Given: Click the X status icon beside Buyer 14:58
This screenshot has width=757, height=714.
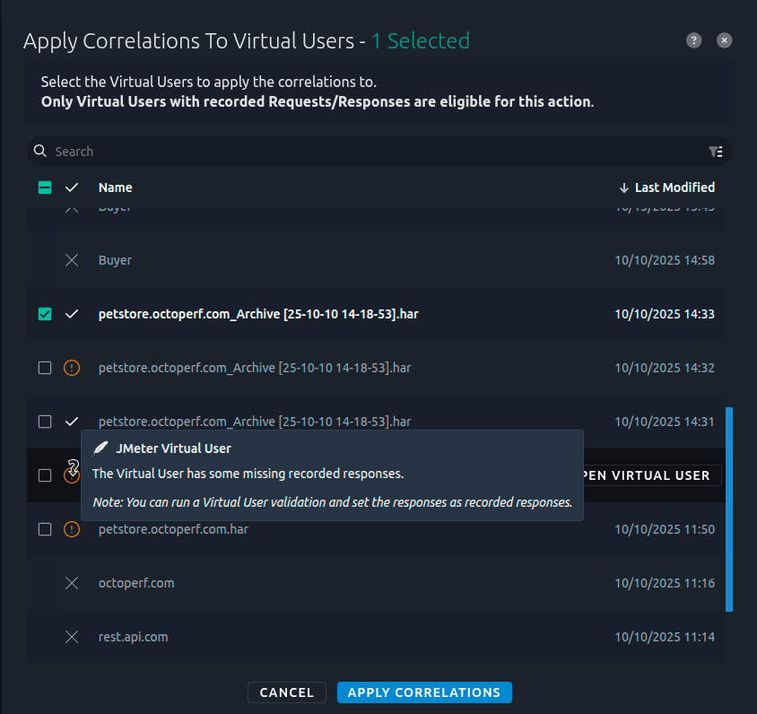Looking at the screenshot, I should point(72,260).
